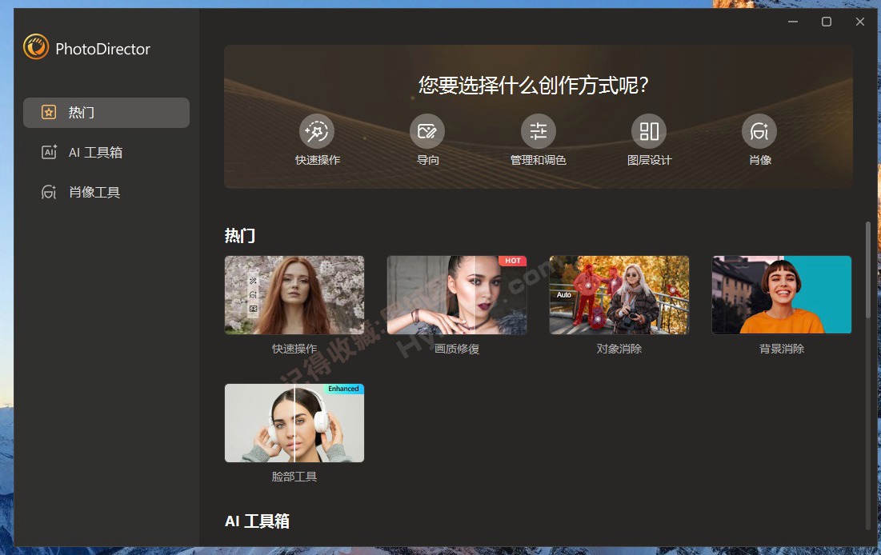Viewport: 881px width, 555px height.
Task: Open the 快速操作 thumbnail card
Action: 294,294
